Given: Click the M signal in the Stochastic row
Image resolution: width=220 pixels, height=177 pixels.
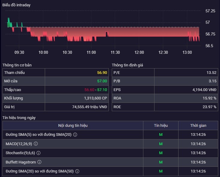Looking at the screenshot, I should tap(161, 153).
